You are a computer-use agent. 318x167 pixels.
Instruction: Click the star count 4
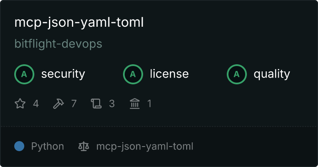pyautogui.click(x=36, y=104)
